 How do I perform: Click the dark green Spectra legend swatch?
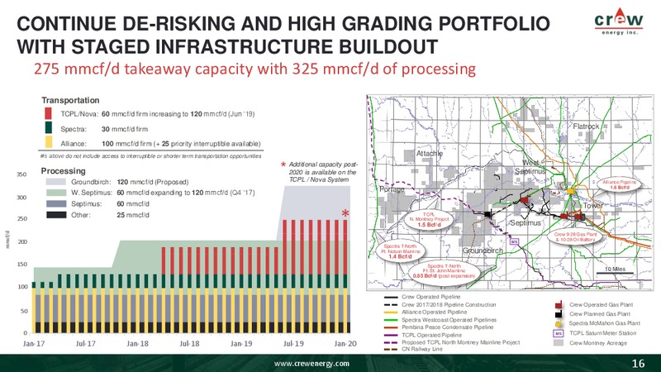point(49,128)
